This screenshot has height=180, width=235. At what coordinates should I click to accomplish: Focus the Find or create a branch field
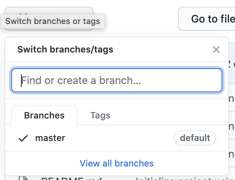point(117,80)
